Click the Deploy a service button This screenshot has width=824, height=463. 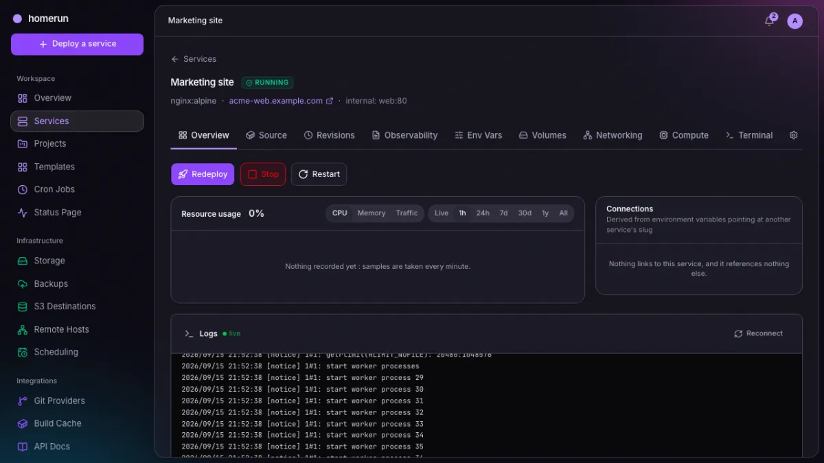click(77, 44)
